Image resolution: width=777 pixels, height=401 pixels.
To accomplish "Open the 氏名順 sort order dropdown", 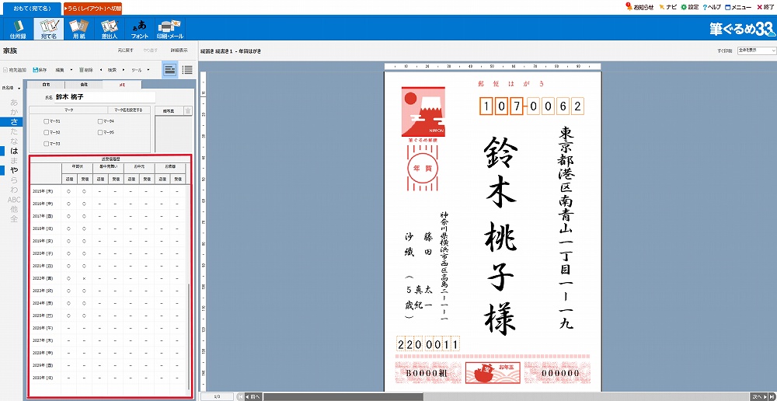I will click(x=10, y=89).
